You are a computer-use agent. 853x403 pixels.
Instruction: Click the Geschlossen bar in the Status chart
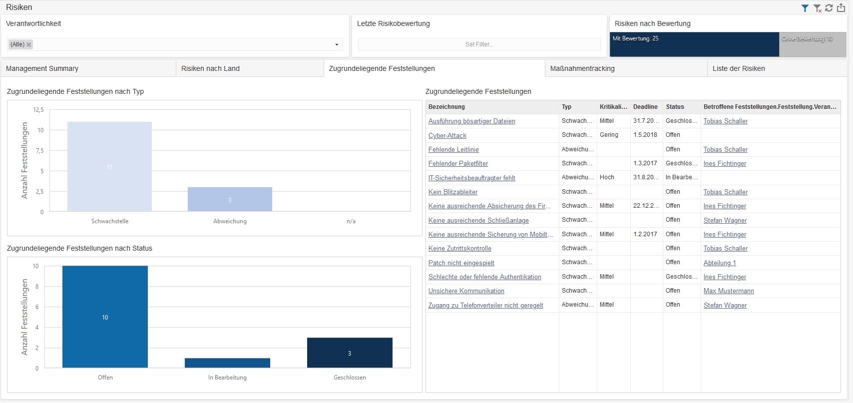(350, 353)
